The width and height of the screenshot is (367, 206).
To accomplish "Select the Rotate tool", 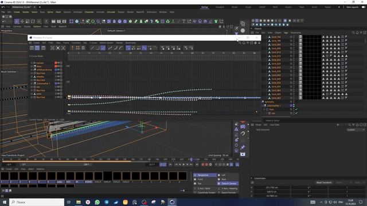I will pos(33,22).
